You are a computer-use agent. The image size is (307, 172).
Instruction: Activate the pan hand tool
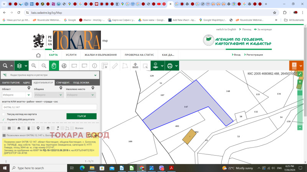(54, 66)
